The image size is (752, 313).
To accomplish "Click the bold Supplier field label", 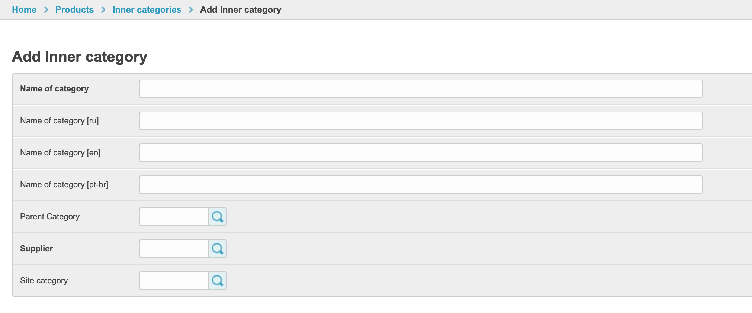I will point(36,249).
